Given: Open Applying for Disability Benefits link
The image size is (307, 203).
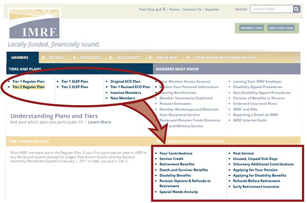Looking at the screenshot, I should [260, 175].
